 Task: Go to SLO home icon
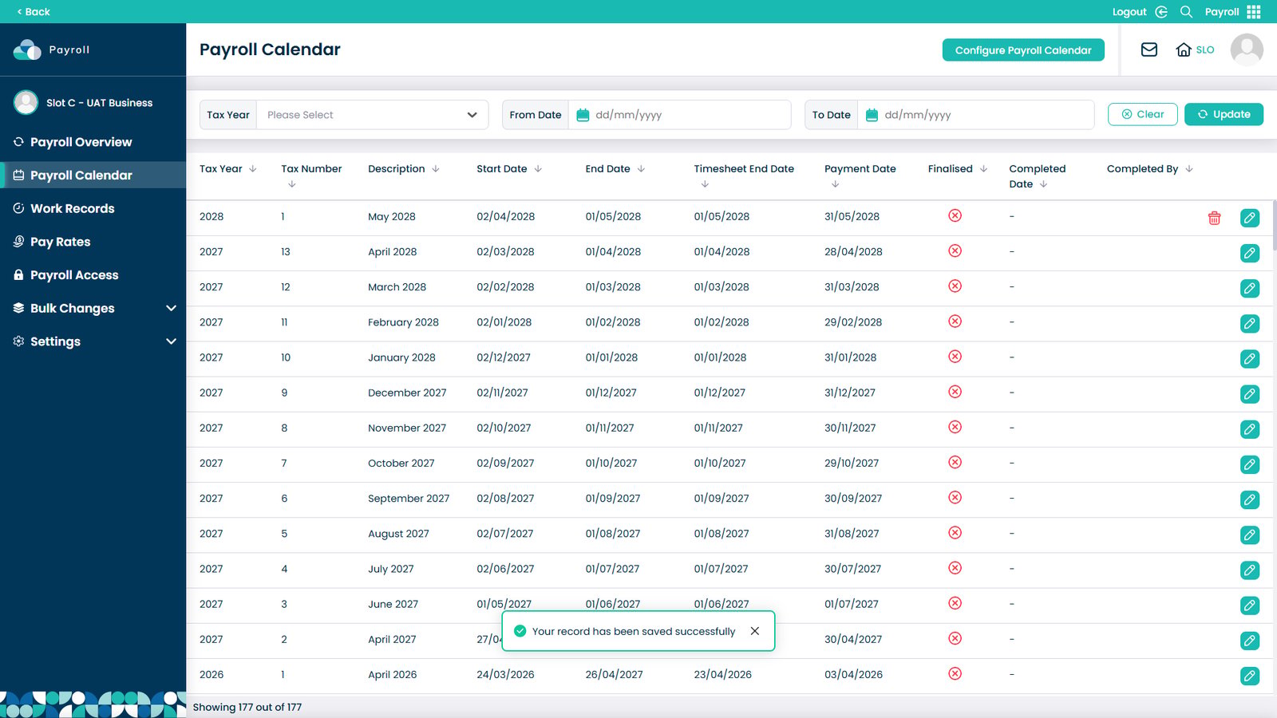1184,49
